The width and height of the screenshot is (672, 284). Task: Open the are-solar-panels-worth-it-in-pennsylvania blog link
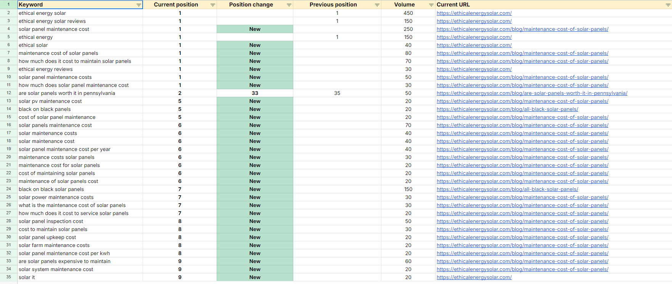[532, 93]
